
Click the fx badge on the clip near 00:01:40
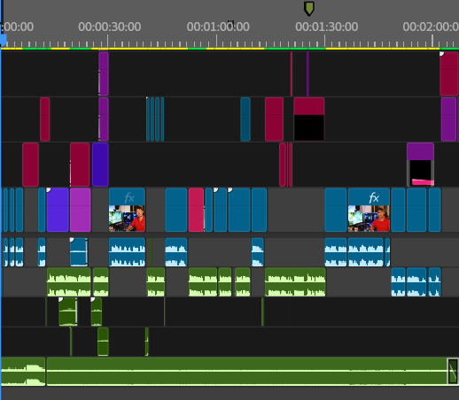(374, 197)
